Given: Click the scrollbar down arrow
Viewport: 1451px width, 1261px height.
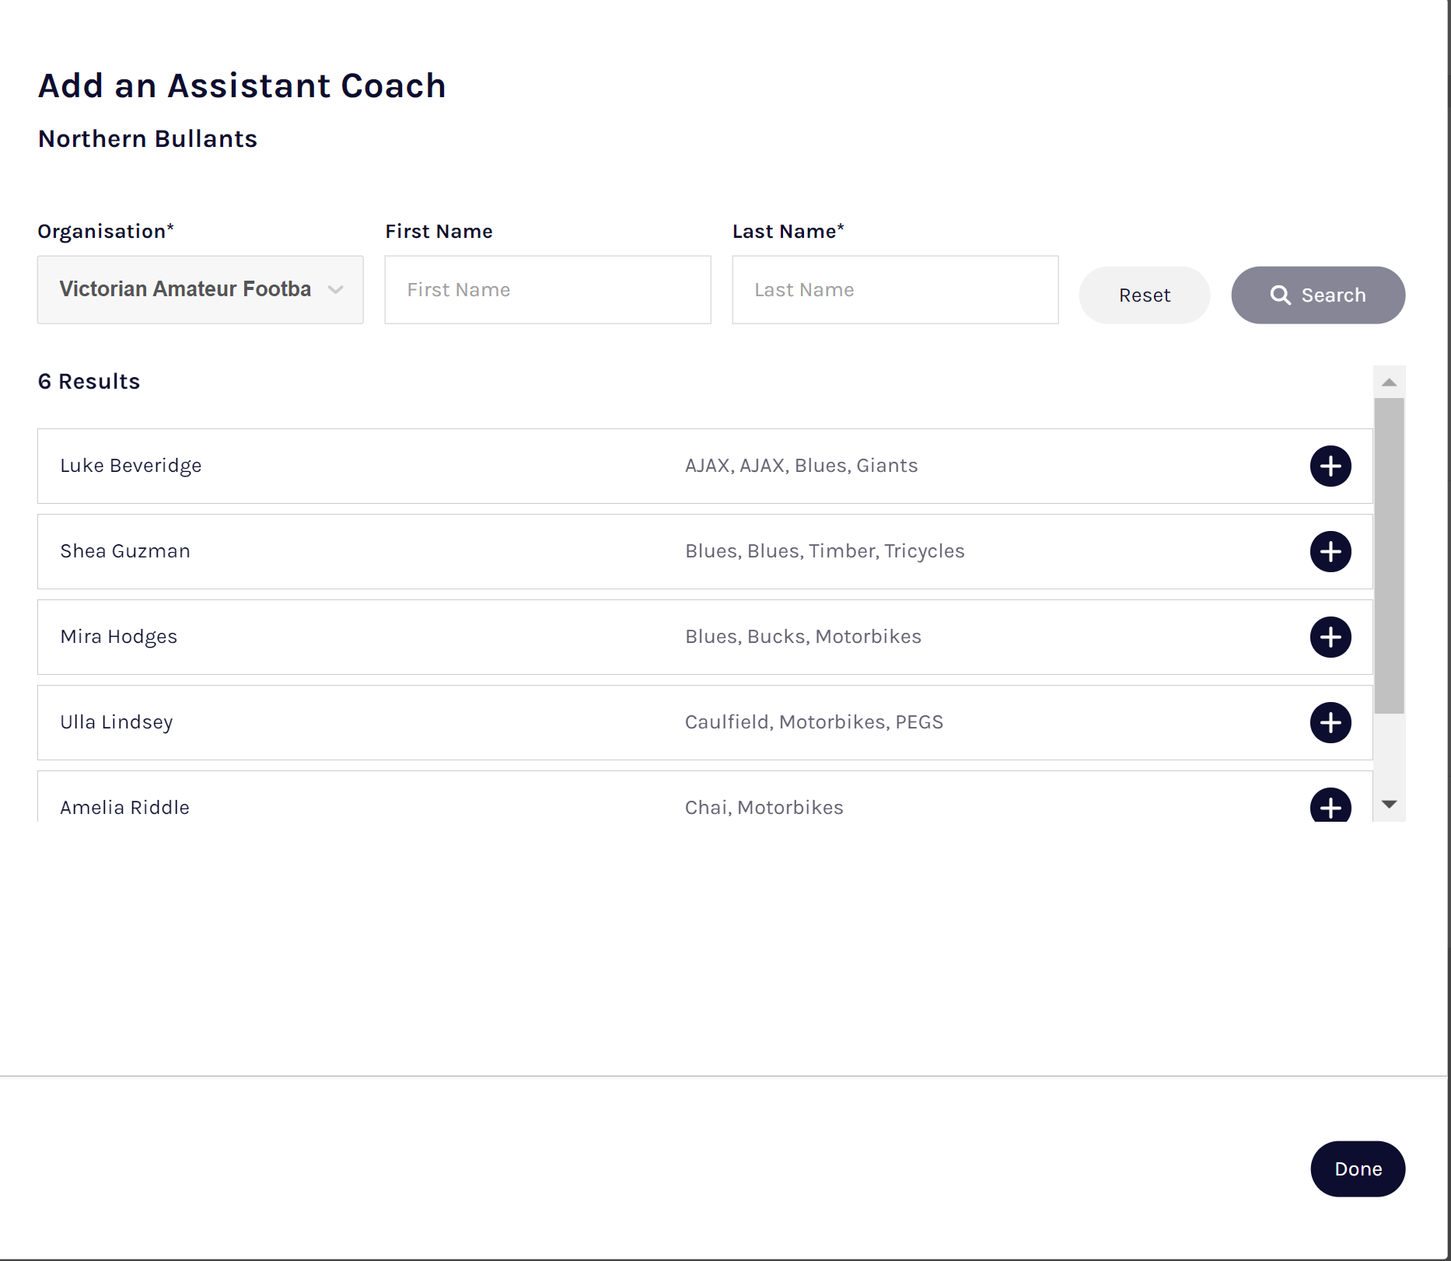Looking at the screenshot, I should coord(1389,805).
